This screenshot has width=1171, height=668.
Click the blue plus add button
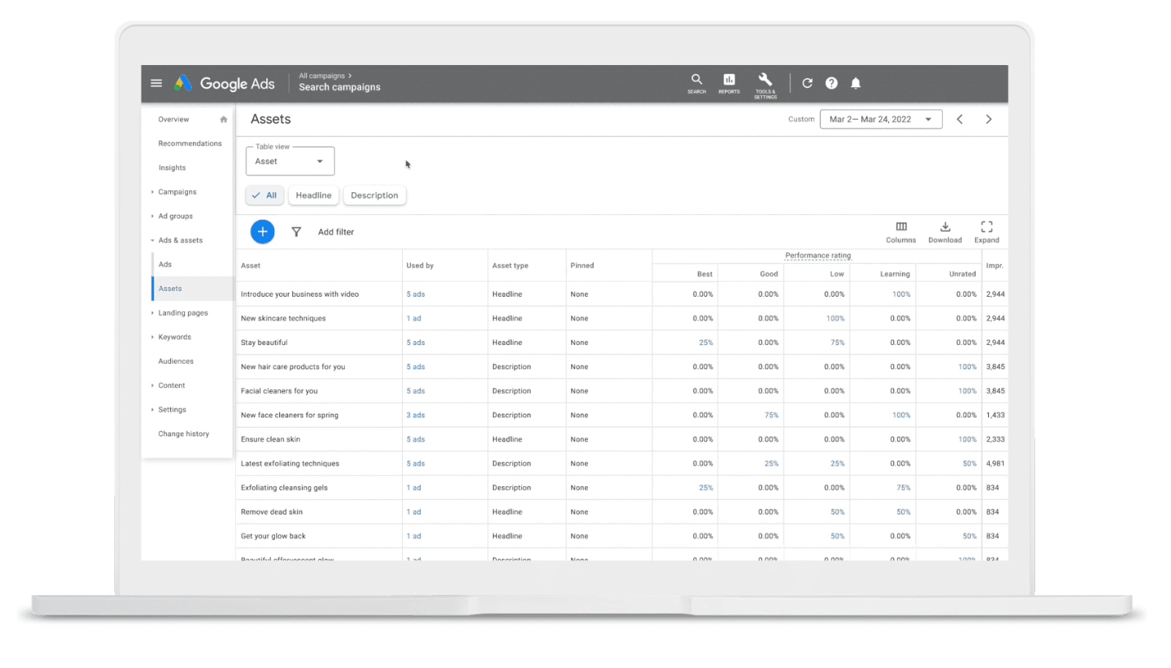(262, 232)
